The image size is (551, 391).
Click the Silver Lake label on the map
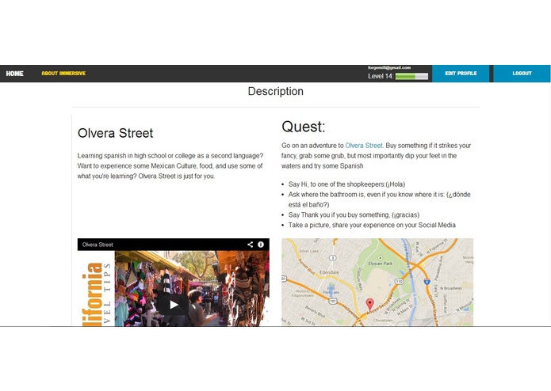click(309, 251)
